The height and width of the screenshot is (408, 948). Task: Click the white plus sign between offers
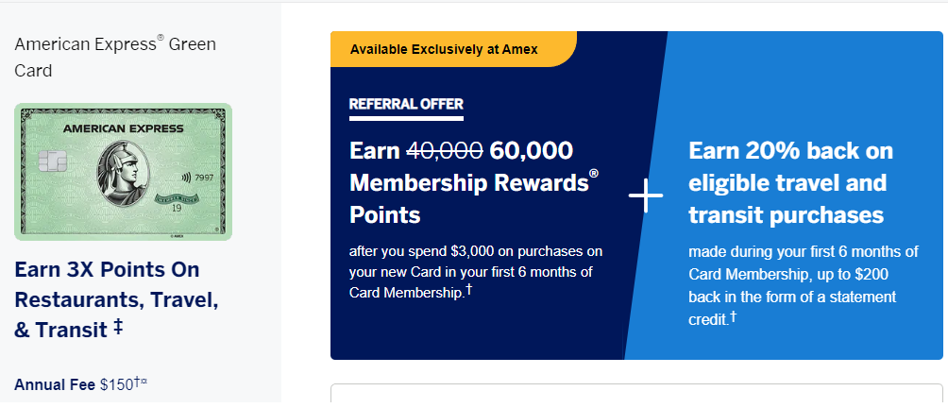click(645, 195)
